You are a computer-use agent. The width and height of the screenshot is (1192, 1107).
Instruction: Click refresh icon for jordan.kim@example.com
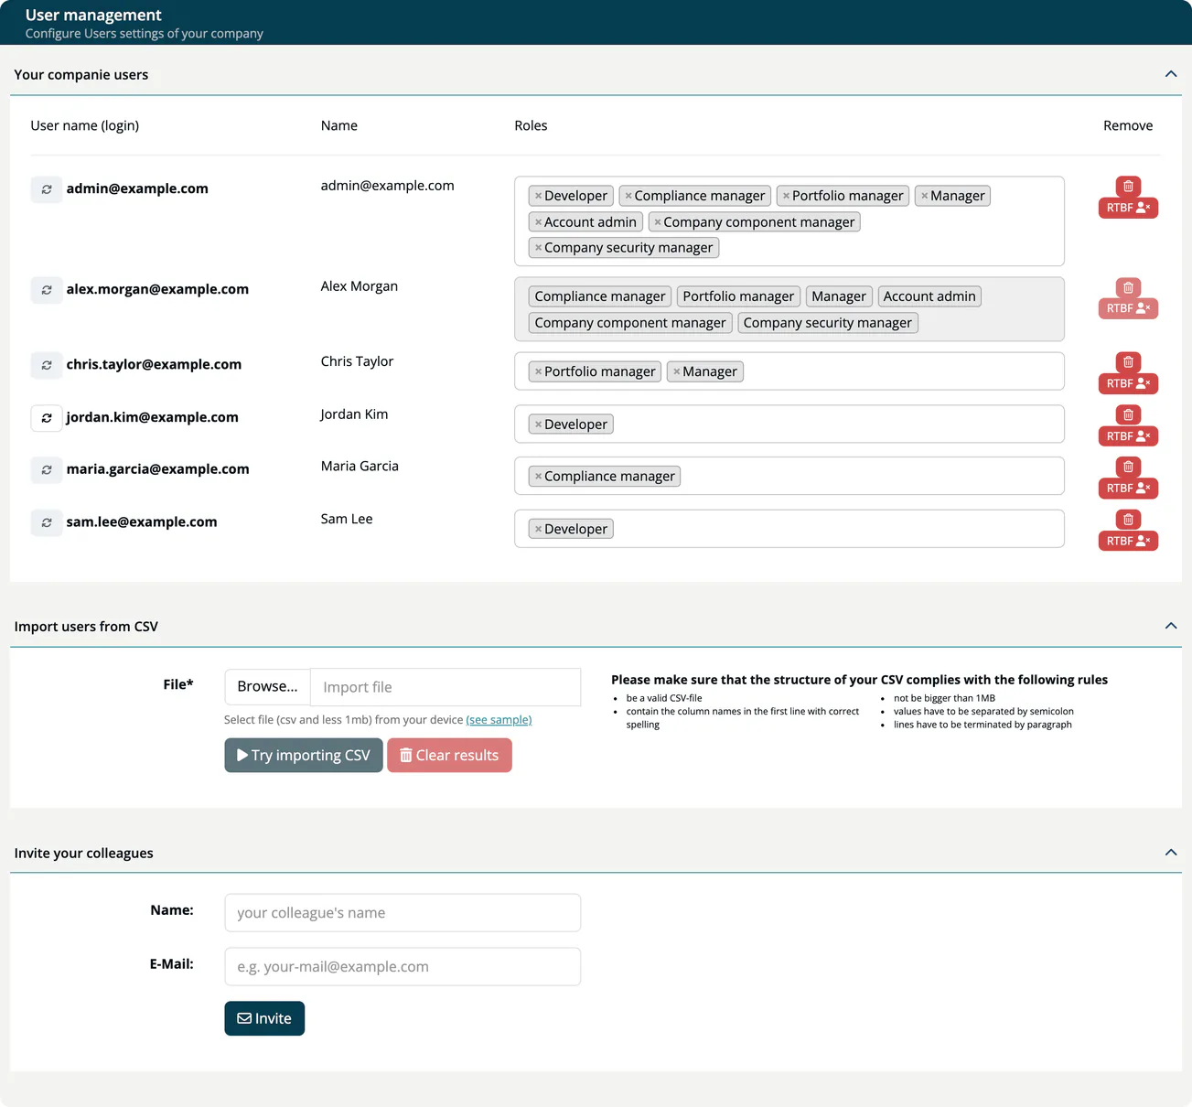47,418
